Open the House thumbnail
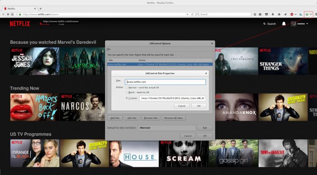The height and width of the screenshot is (175, 317). [x=134, y=154]
